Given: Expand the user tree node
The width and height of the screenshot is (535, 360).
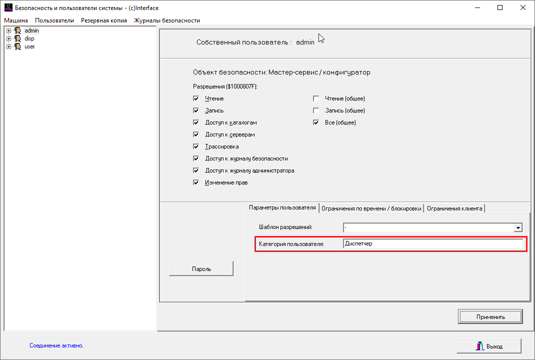Looking at the screenshot, I should [8, 47].
